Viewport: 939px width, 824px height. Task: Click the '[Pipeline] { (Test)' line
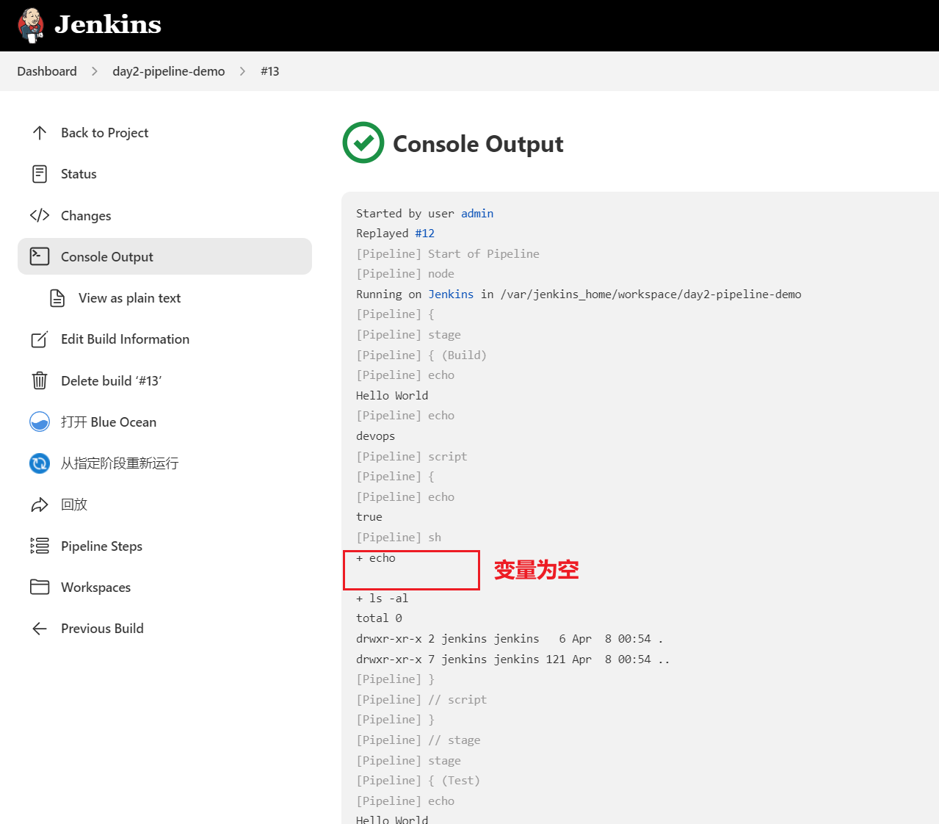click(x=418, y=781)
